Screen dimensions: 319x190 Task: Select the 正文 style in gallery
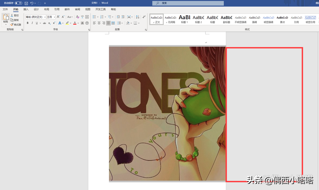157,19
